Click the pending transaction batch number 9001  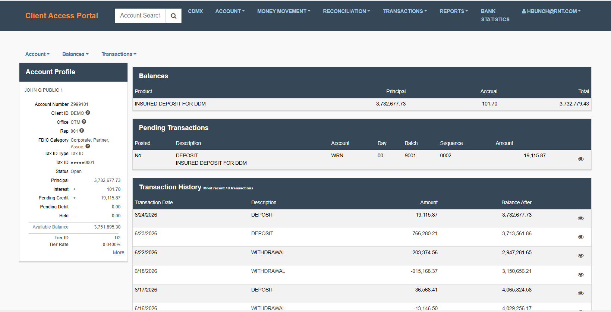410,156
